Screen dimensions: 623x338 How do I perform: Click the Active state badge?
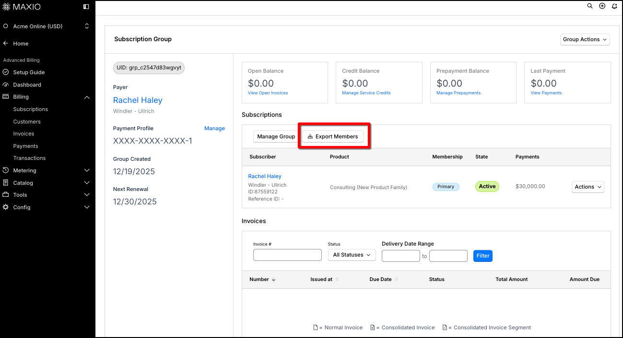(487, 187)
